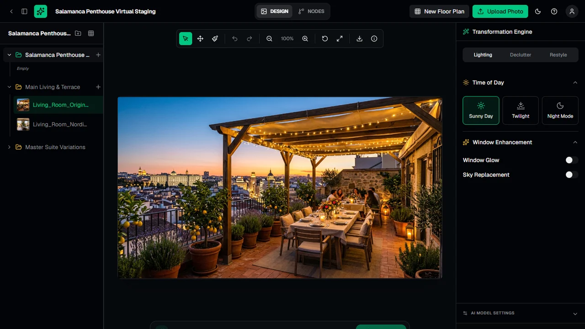Reset the canvas view rotation icon
The height and width of the screenshot is (329, 585).
click(x=325, y=39)
